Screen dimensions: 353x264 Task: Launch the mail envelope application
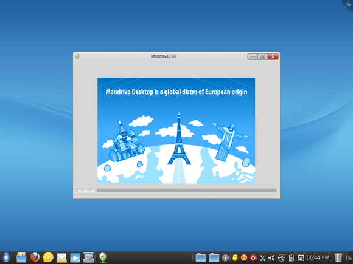61,258
